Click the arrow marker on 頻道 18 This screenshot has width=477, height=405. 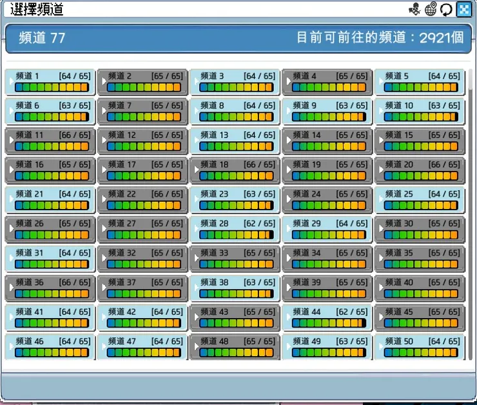point(197,170)
